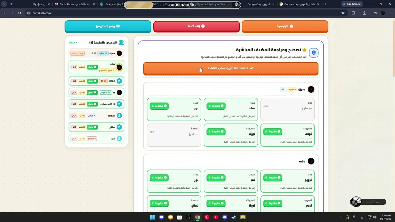Click the Ask Gemini button
The width and height of the screenshot is (395, 222).
(351, 4)
